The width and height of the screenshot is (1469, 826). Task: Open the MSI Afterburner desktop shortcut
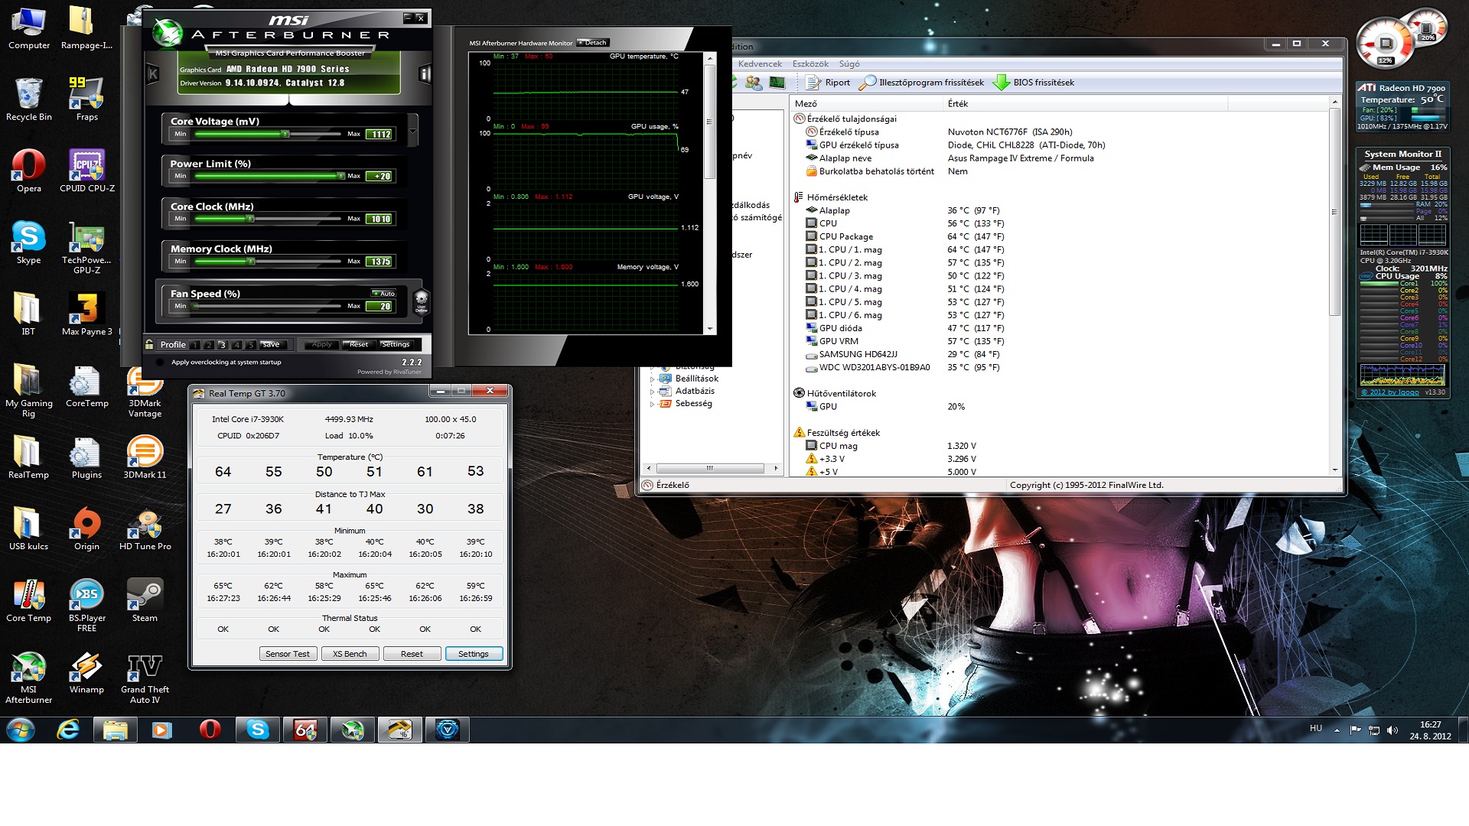29,677
